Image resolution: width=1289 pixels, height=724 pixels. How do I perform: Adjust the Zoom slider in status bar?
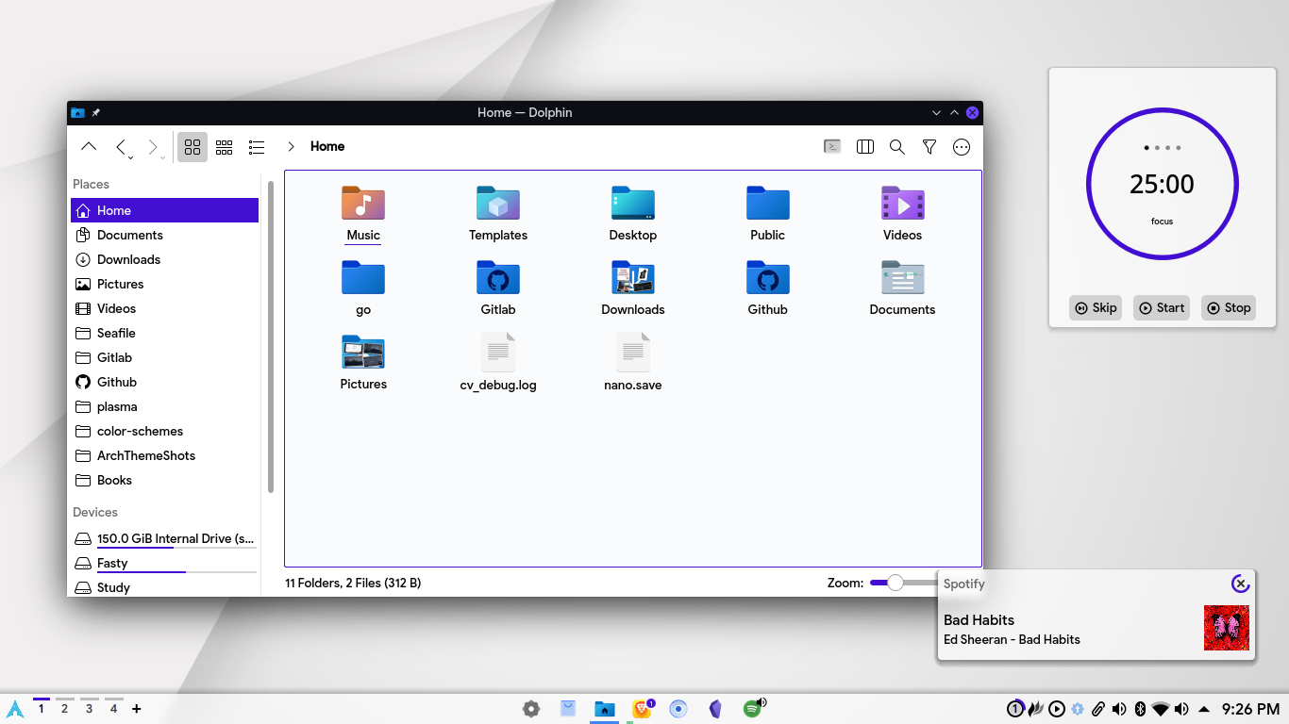point(903,583)
